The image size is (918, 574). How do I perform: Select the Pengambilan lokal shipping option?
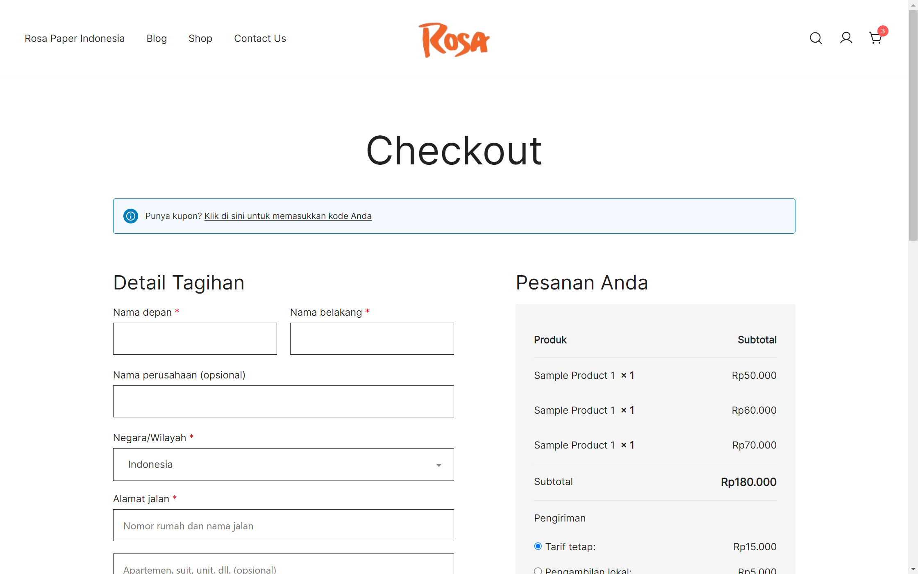click(538, 570)
